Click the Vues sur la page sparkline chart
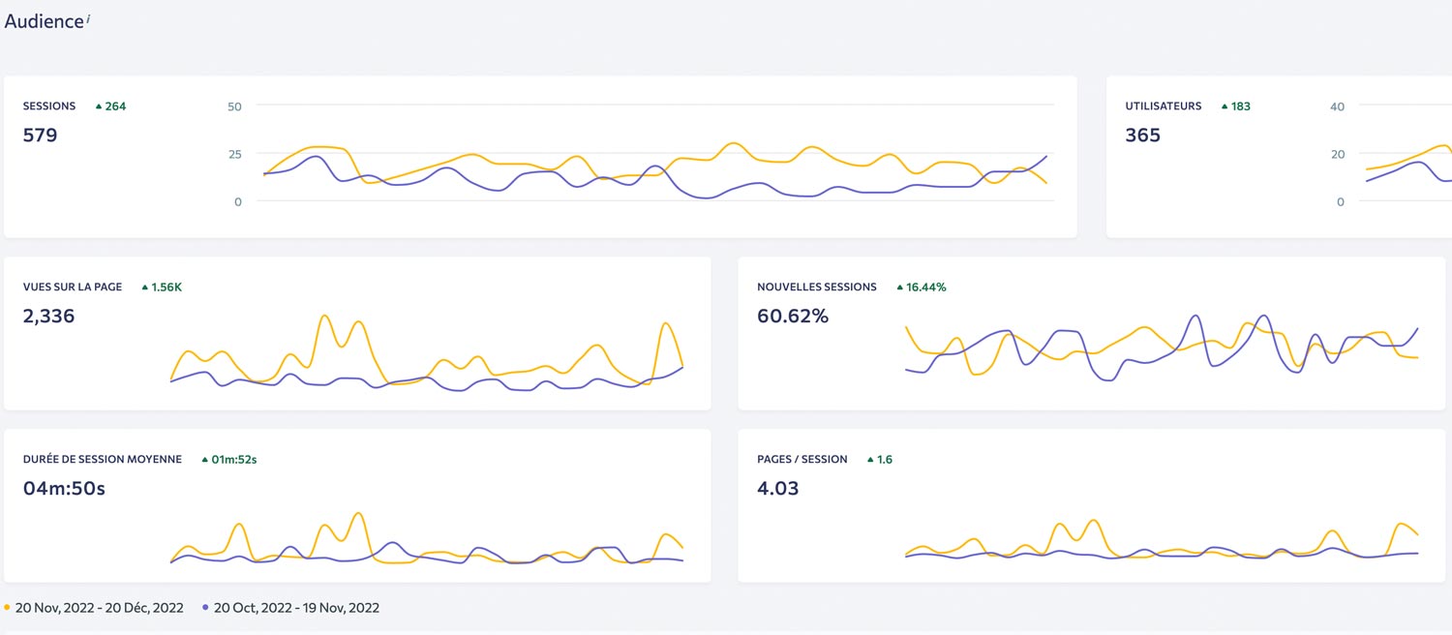1452x635 pixels. (427, 352)
